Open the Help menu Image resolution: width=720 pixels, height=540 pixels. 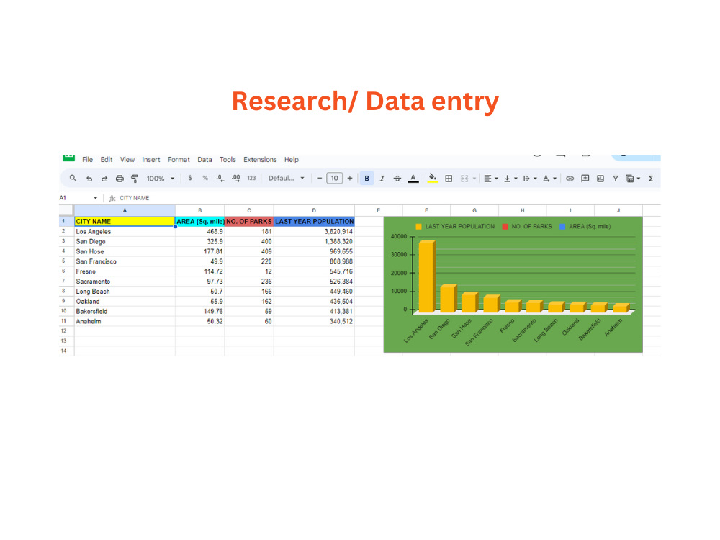coord(292,159)
